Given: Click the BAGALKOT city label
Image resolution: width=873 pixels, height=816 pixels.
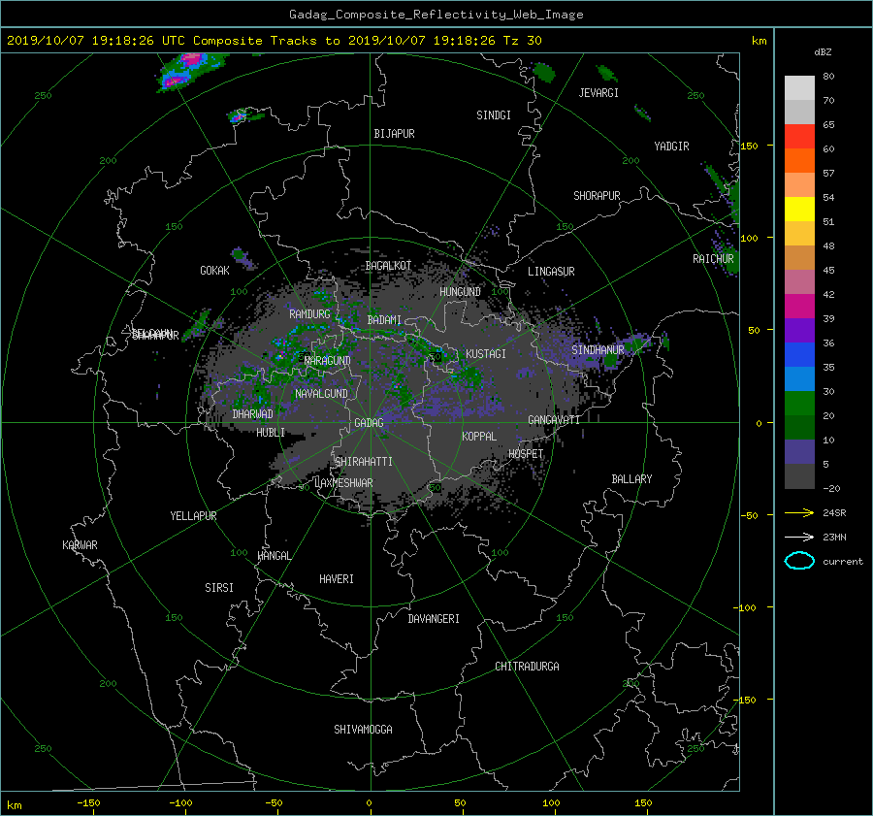Looking at the screenshot, I should (388, 266).
